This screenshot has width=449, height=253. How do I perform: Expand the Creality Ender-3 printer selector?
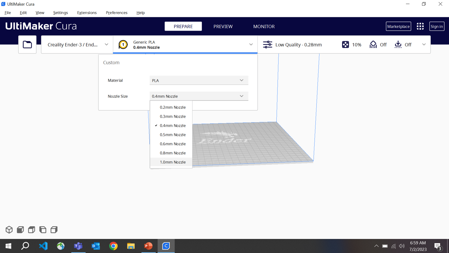[77, 45]
